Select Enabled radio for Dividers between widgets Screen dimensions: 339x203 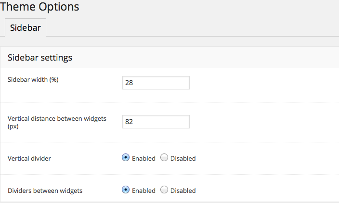tap(126, 190)
